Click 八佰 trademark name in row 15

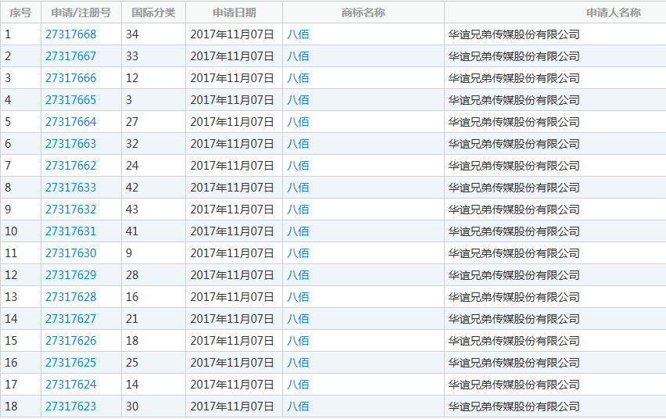pyautogui.click(x=298, y=341)
